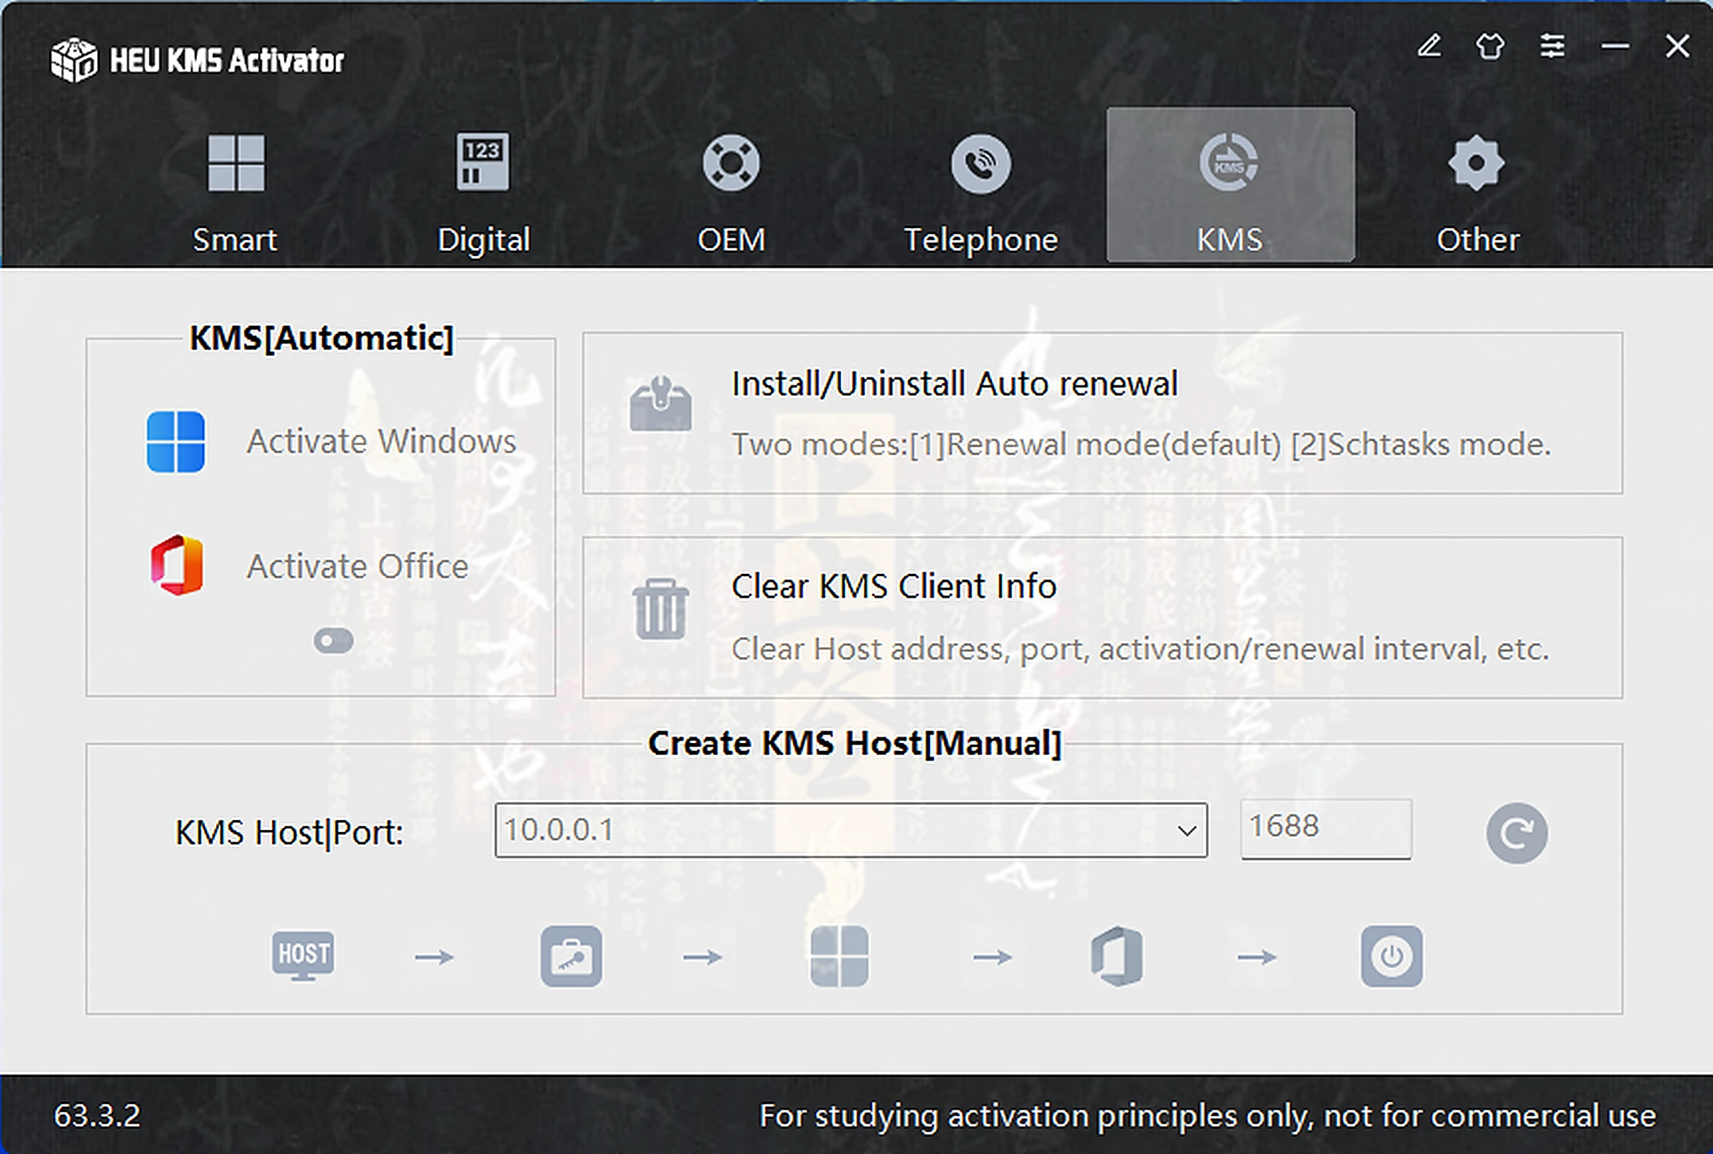This screenshot has height=1154, width=1713.
Task: Click the pencil edit icon in title bar
Action: pyautogui.click(x=1429, y=46)
